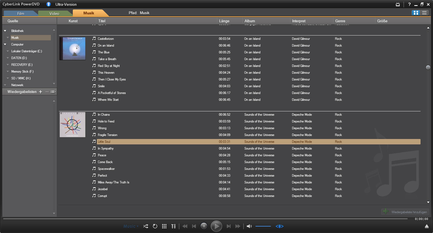Select Netzwerk in the source tree

(x=17, y=85)
